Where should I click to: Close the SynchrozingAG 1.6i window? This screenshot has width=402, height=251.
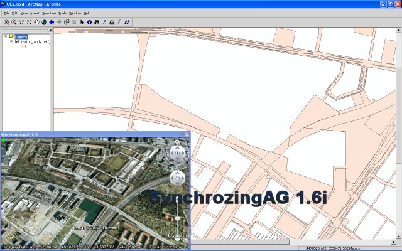click(x=187, y=134)
